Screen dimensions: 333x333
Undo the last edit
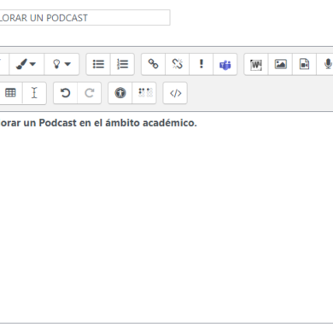click(x=65, y=93)
